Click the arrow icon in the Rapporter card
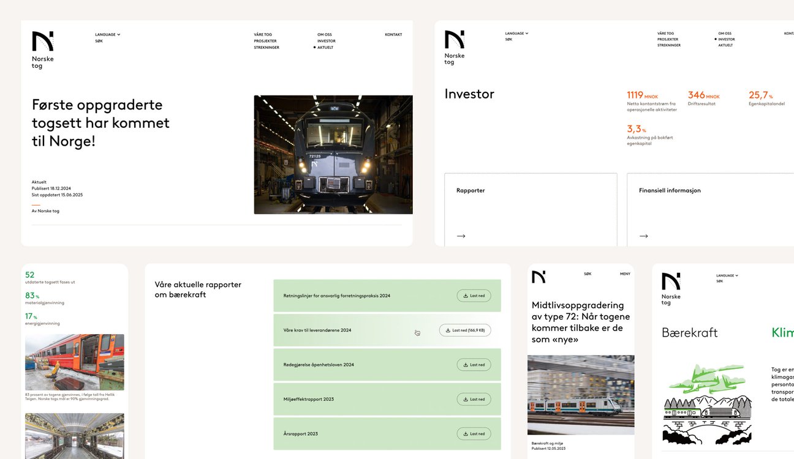The width and height of the screenshot is (794, 459). pos(461,236)
